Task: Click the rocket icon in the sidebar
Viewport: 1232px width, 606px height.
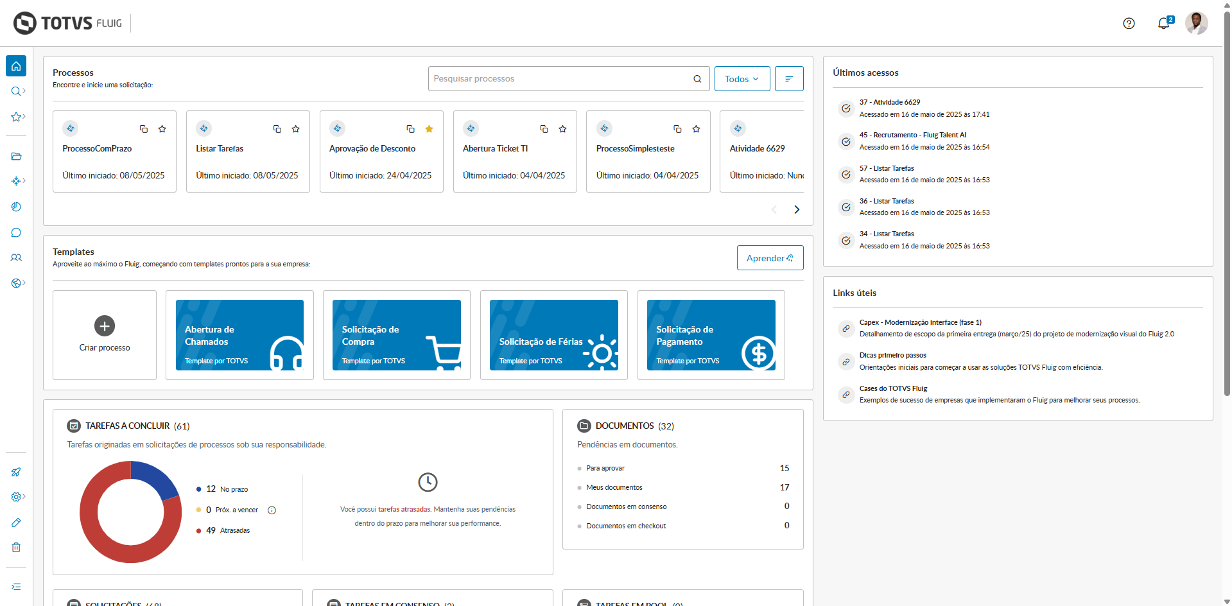Action: point(16,472)
